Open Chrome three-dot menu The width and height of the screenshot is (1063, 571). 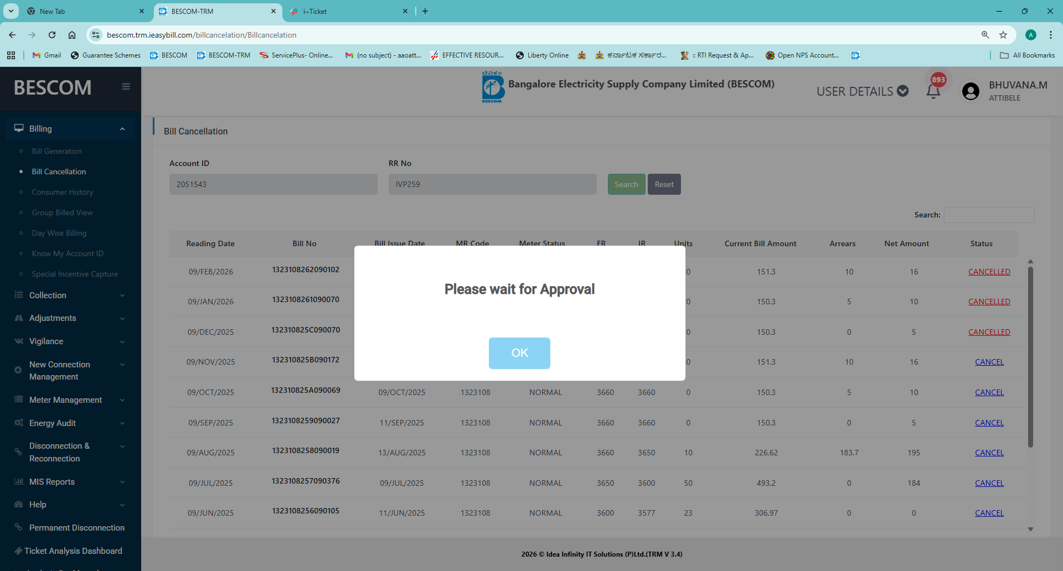click(x=1051, y=35)
